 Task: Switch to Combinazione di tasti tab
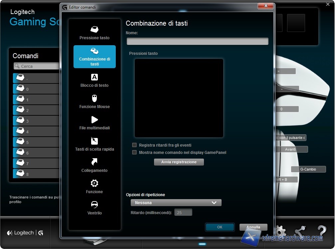[94, 57]
